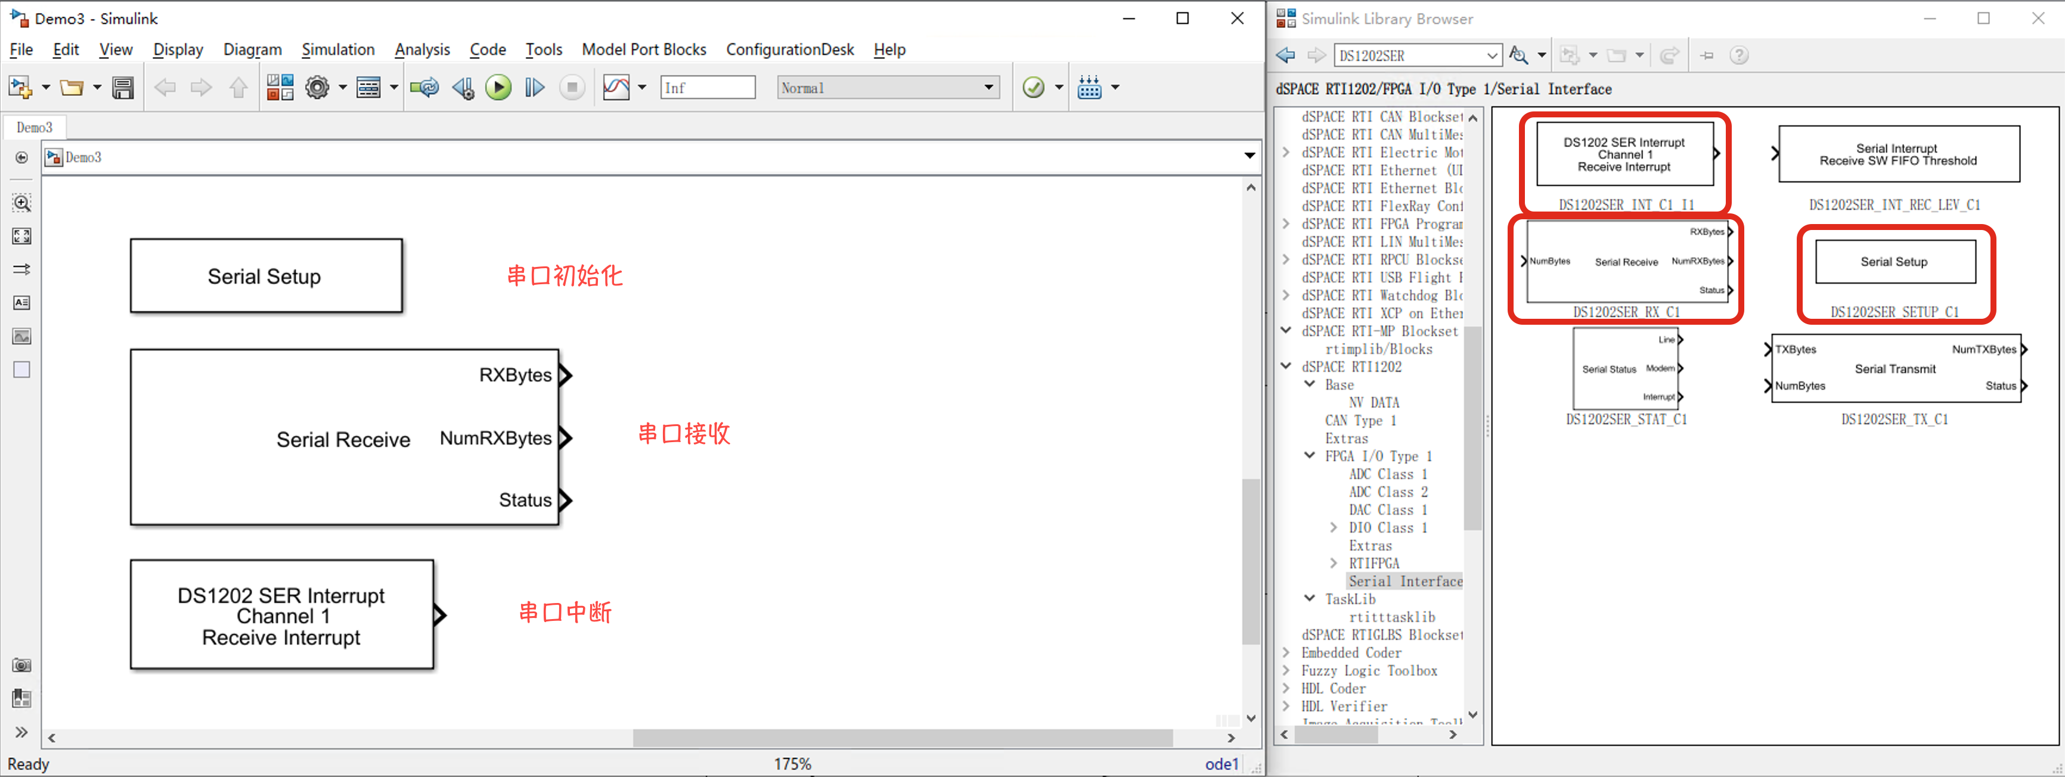Open the File menu
This screenshot has height=777, width=2065.
click(21, 49)
